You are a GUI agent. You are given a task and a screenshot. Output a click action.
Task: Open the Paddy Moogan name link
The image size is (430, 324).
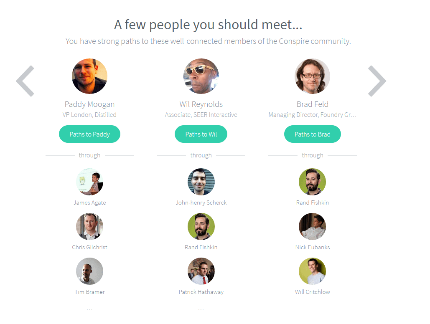pos(89,104)
